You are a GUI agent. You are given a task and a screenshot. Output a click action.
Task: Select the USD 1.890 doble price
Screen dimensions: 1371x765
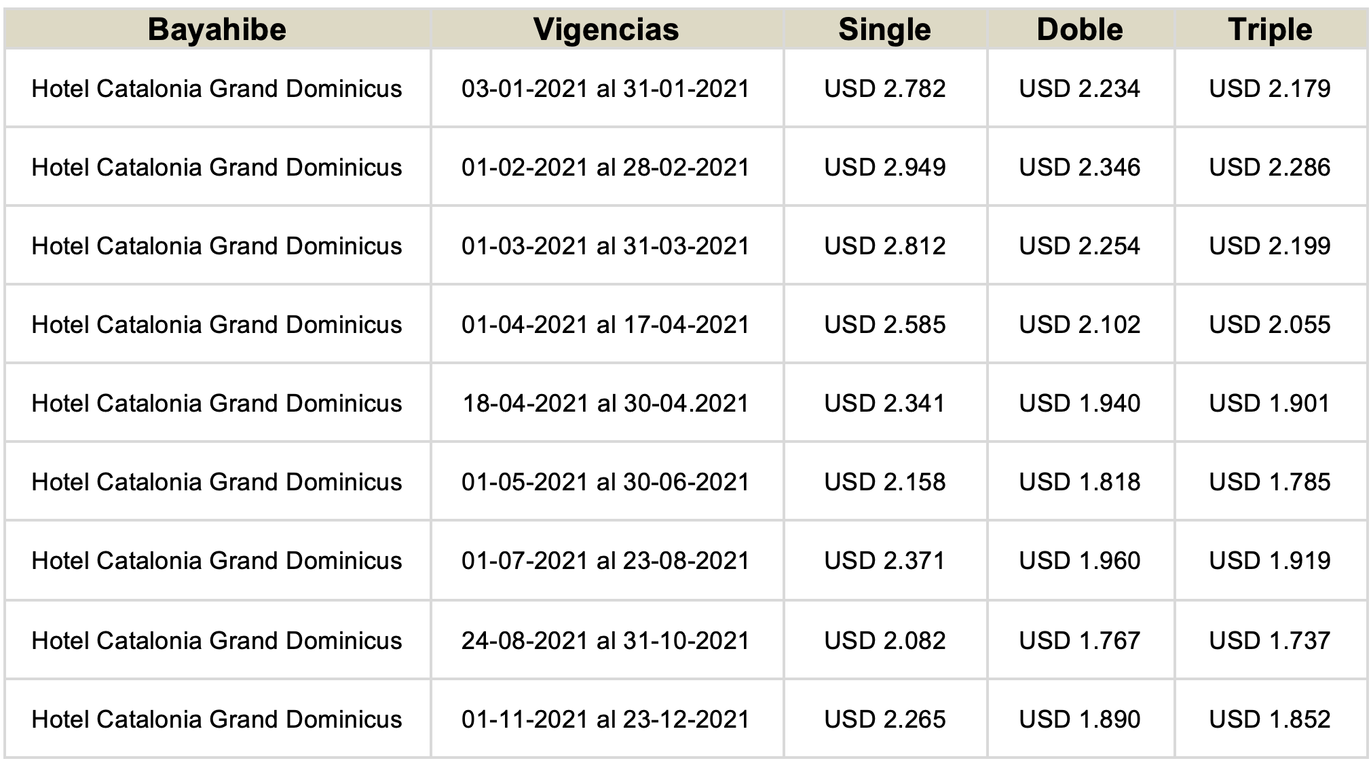1080,720
